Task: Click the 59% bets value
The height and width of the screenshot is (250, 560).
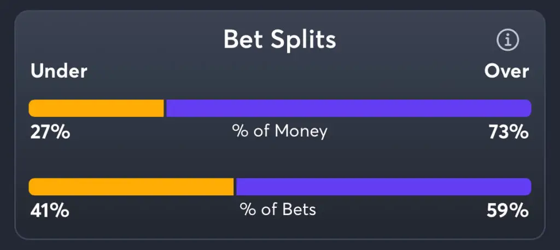Action: click(508, 210)
